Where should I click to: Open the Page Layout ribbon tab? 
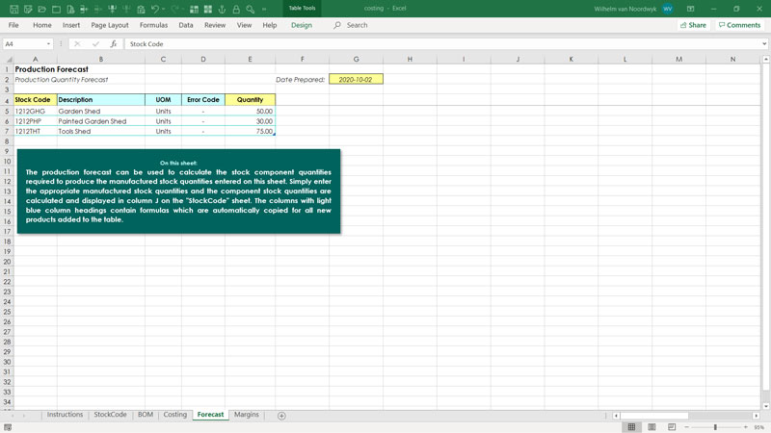pos(110,25)
